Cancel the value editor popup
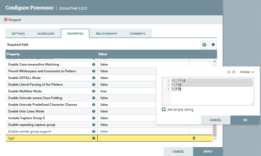 (x=216, y=120)
